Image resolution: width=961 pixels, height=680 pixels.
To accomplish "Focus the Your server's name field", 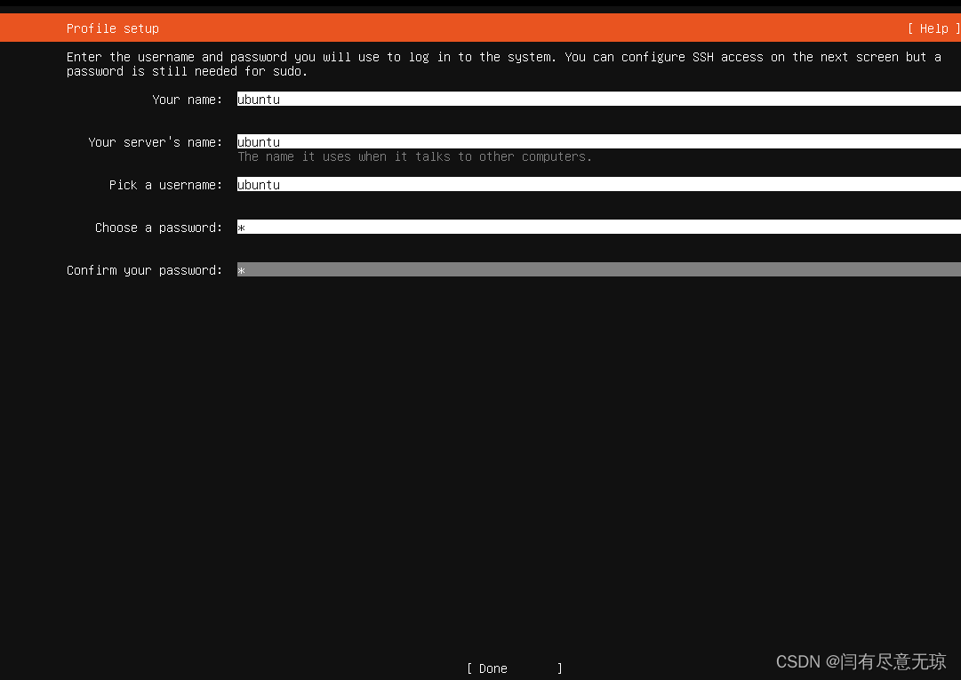I will 599,141.
